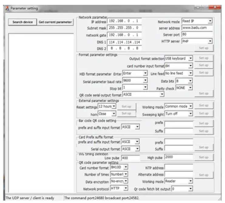This screenshot has height=203, width=225.
Task: Click the DNS 1 field
Action: point(124,42)
